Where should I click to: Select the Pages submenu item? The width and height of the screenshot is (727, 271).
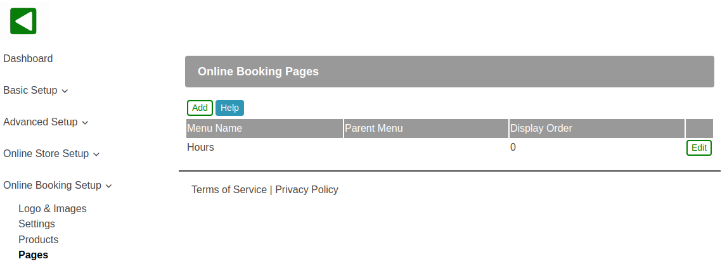[x=34, y=255]
